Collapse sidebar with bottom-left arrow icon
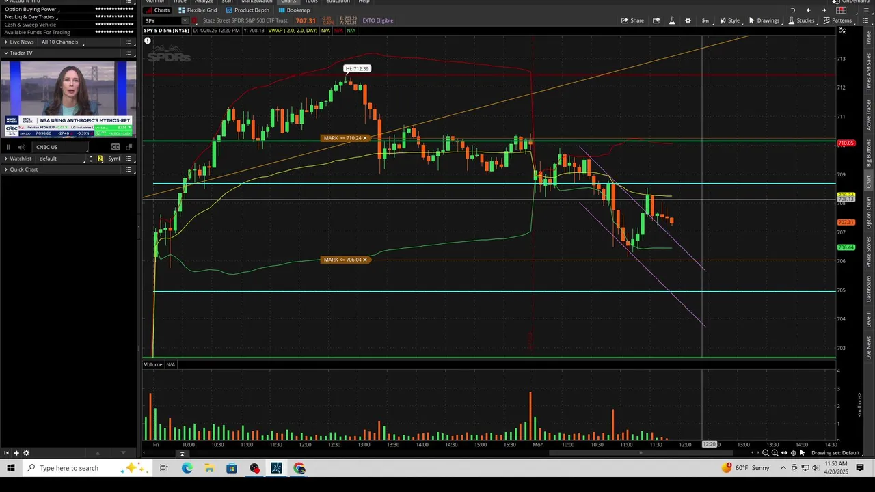 click(x=6, y=453)
